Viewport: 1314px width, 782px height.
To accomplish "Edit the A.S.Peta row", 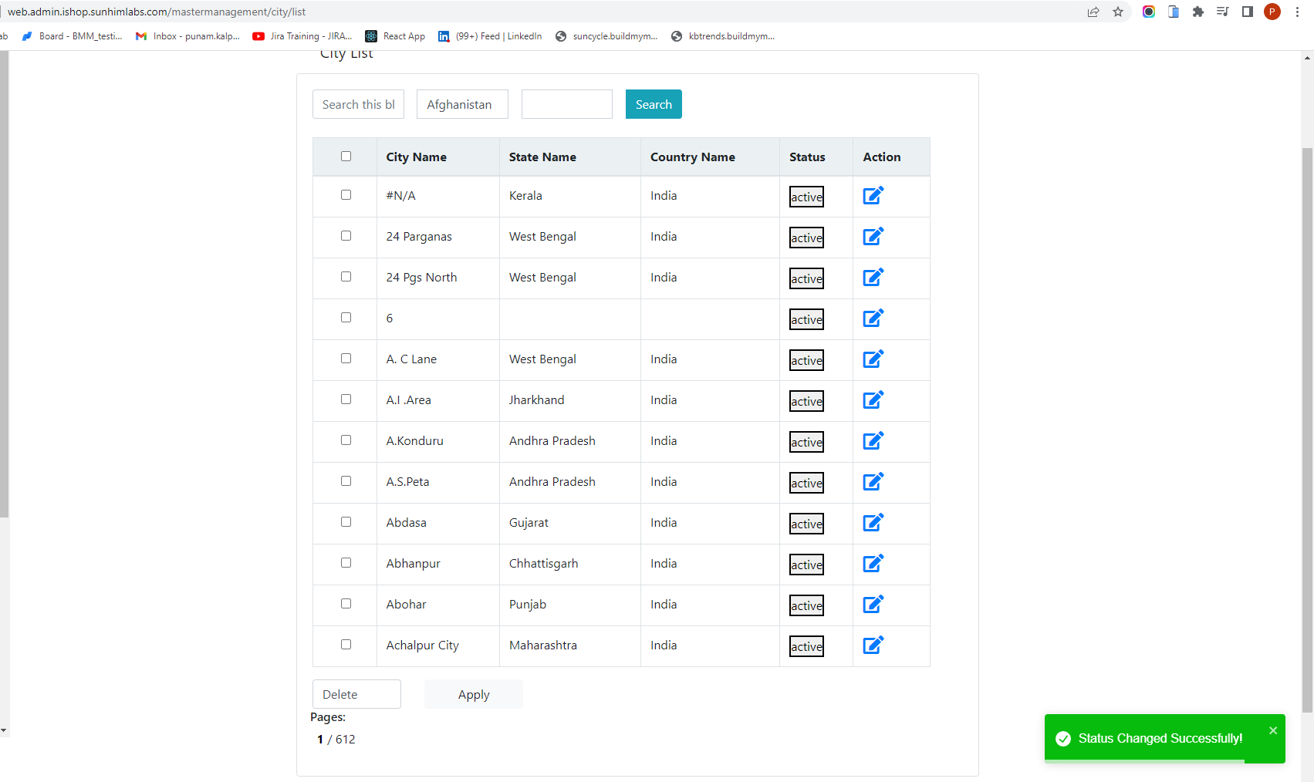I will click(x=873, y=482).
